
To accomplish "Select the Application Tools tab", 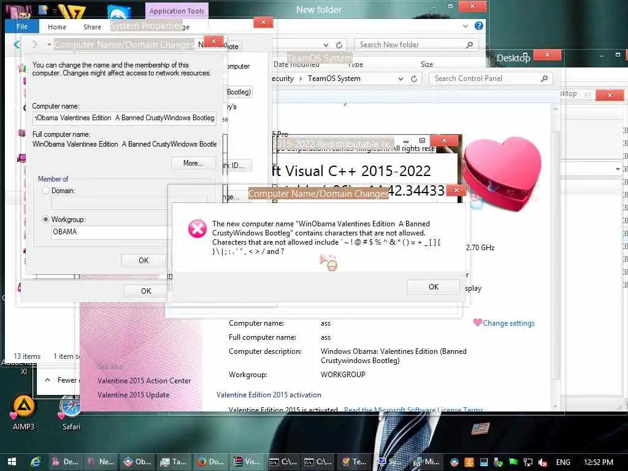I will (177, 11).
